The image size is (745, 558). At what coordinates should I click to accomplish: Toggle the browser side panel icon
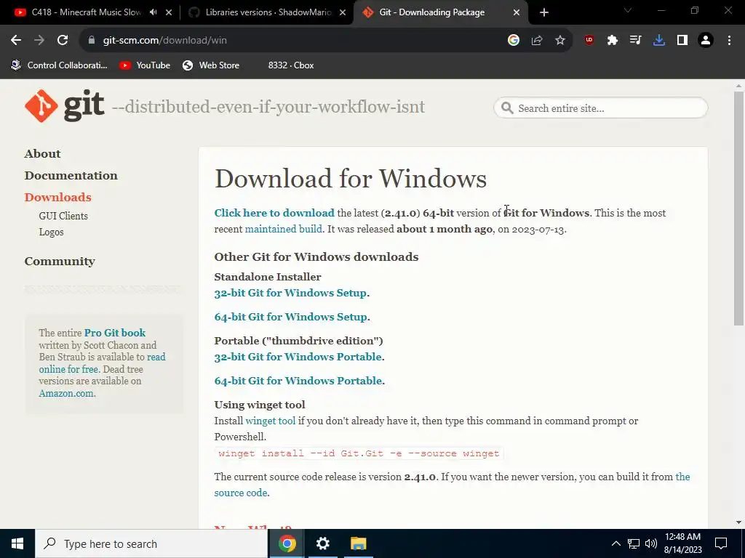point(682,41)
